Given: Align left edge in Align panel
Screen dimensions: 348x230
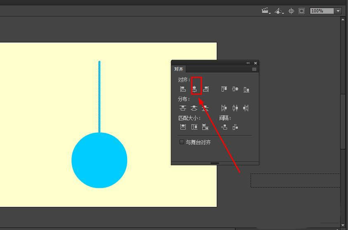Looking at the screenshot, I should [x=183, y=89].
